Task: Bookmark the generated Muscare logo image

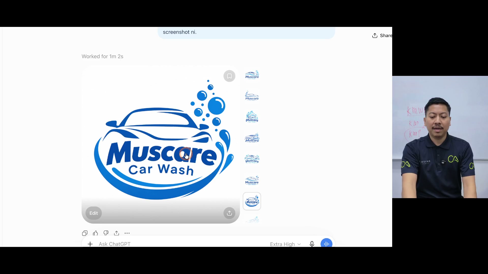Action: coord(229,76)
